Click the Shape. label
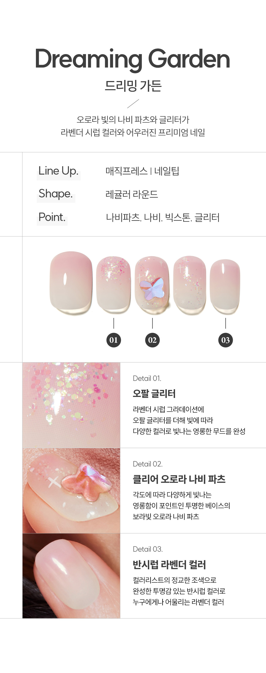Screen dimensions: 266x673 [56, 194]
